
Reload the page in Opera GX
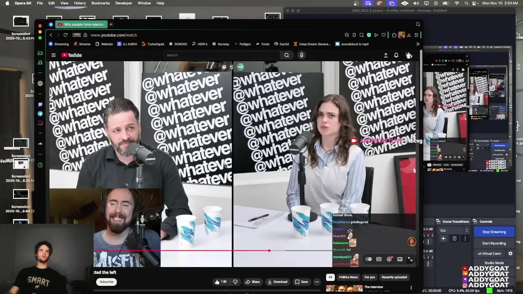[65, 35]
